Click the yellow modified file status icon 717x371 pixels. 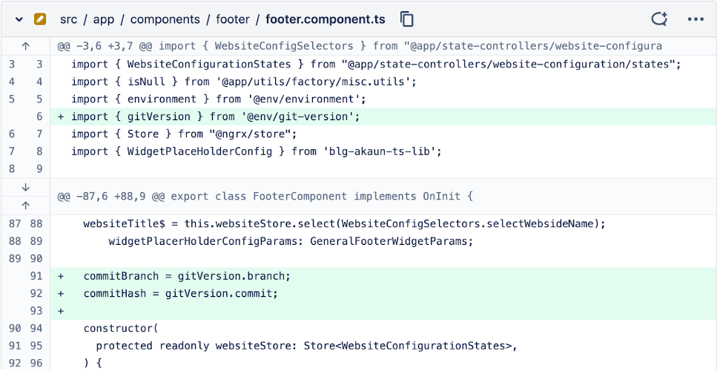pos(40,19)
